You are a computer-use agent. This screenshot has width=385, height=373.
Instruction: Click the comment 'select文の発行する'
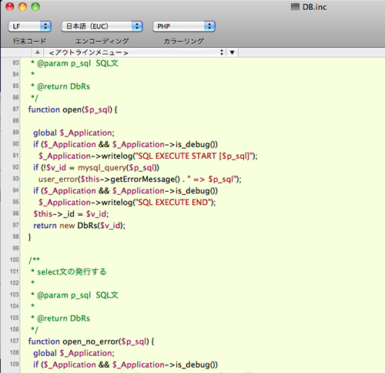point(72,272)
